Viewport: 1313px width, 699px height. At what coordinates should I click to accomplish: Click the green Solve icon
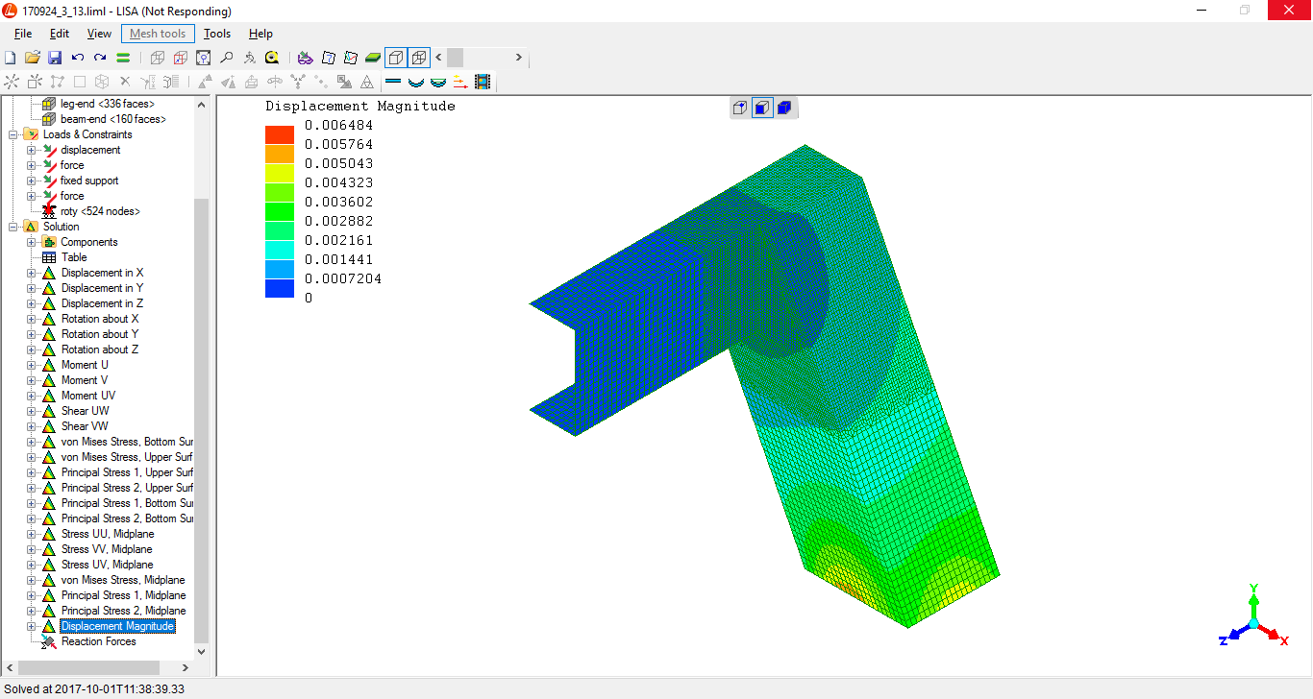123,58
